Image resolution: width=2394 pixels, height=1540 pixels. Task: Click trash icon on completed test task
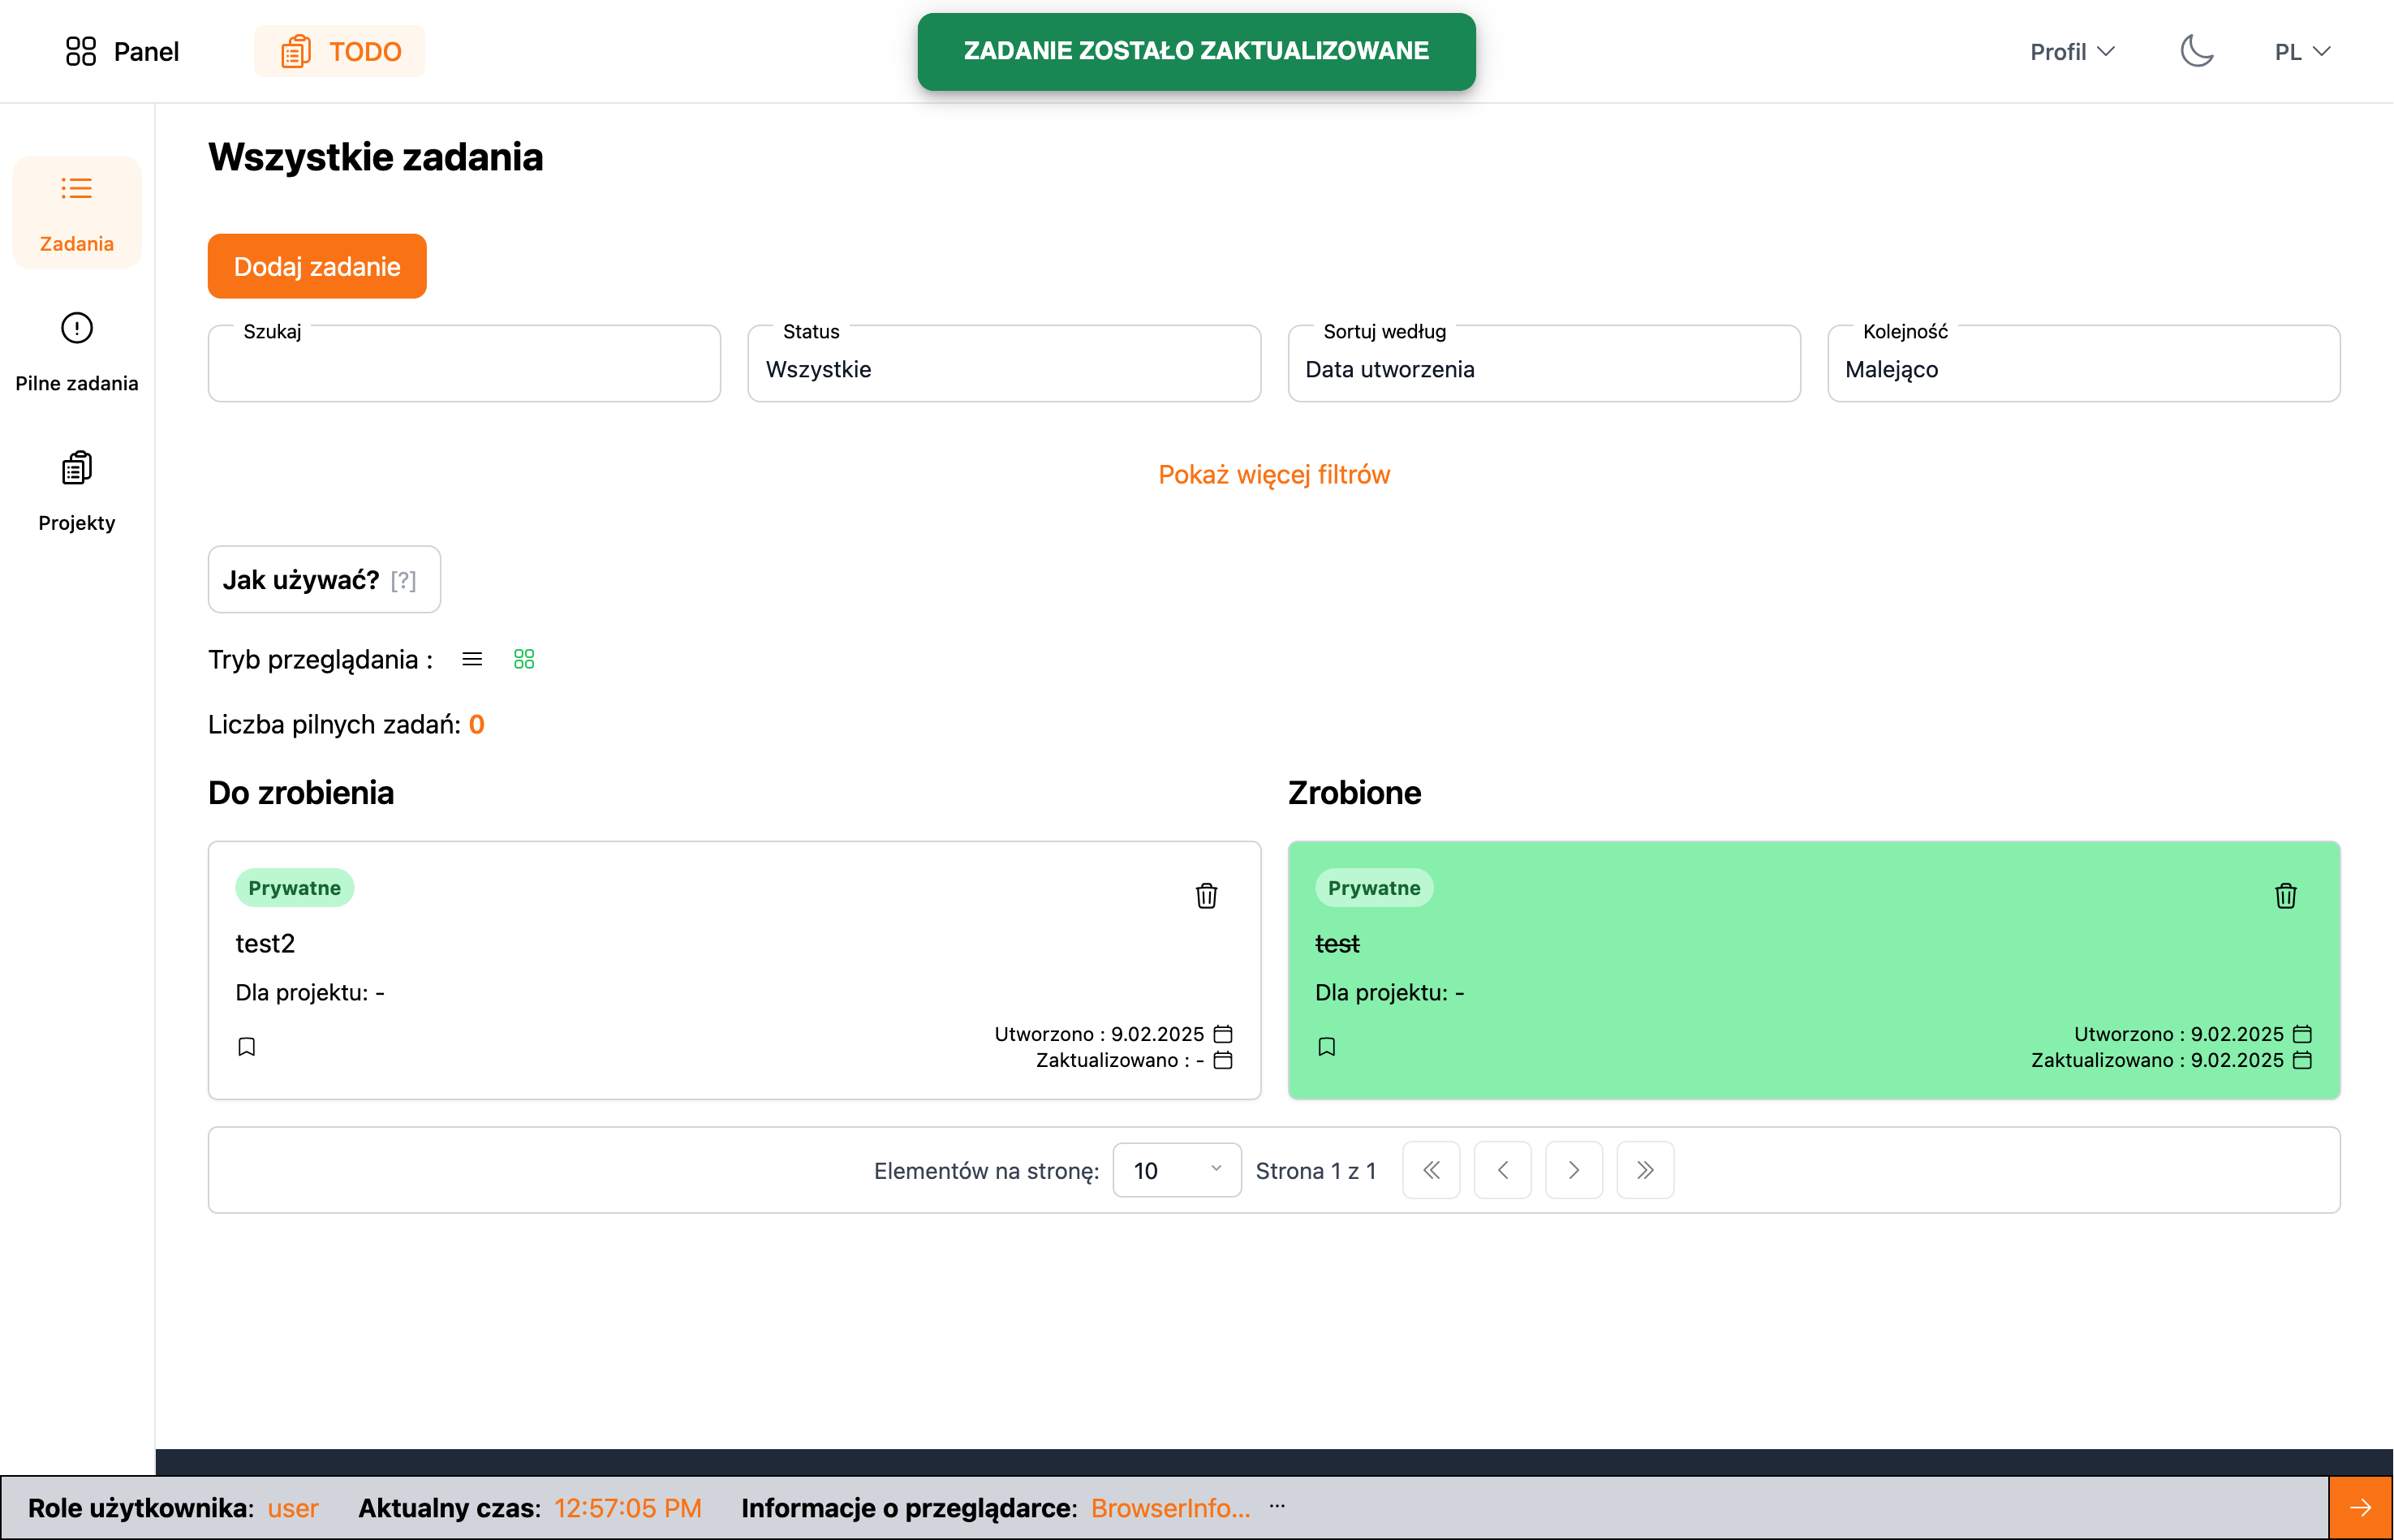point(2285,895)
